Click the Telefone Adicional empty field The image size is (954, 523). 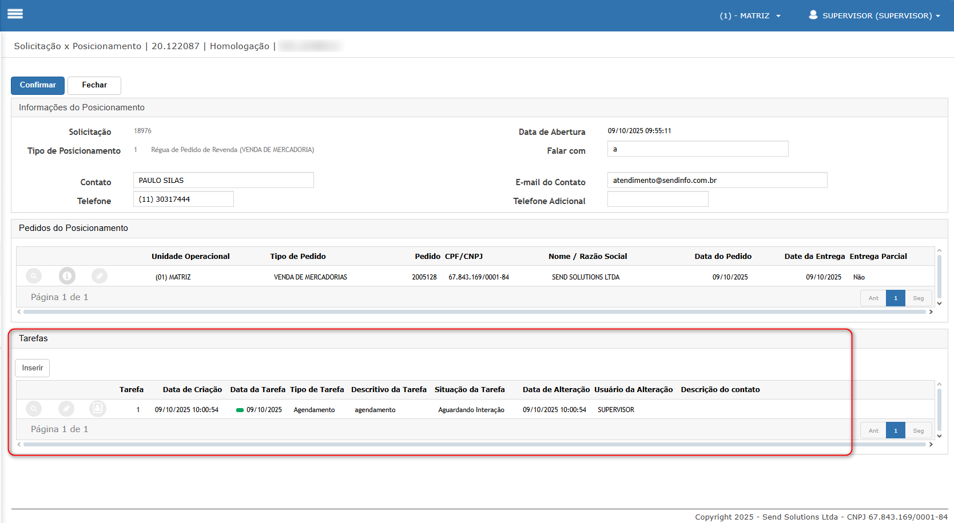[657, 199]
